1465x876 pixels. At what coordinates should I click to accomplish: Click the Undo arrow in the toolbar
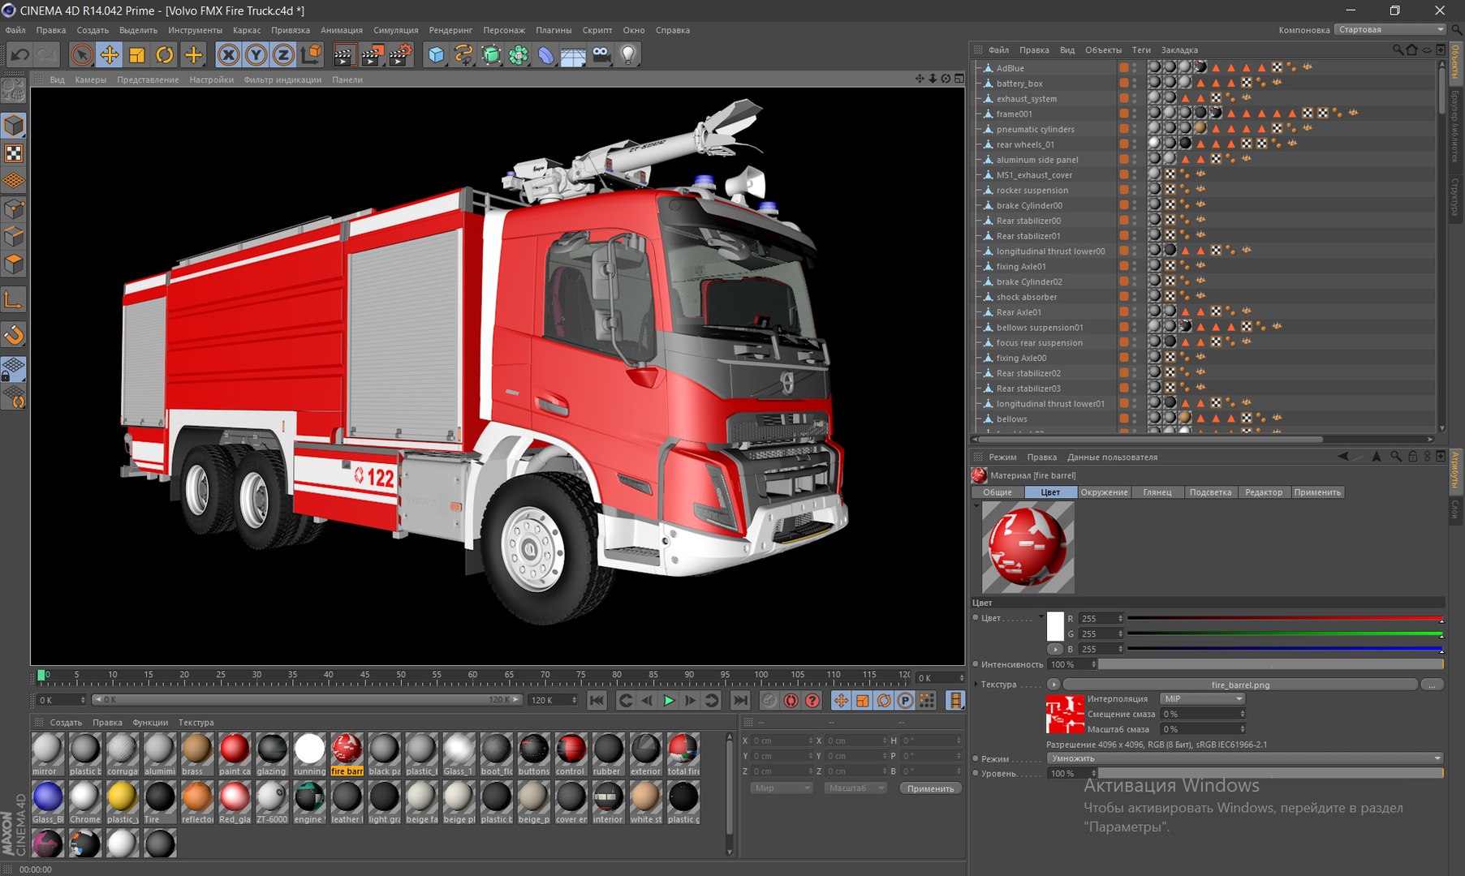click(x=20, y=54)
